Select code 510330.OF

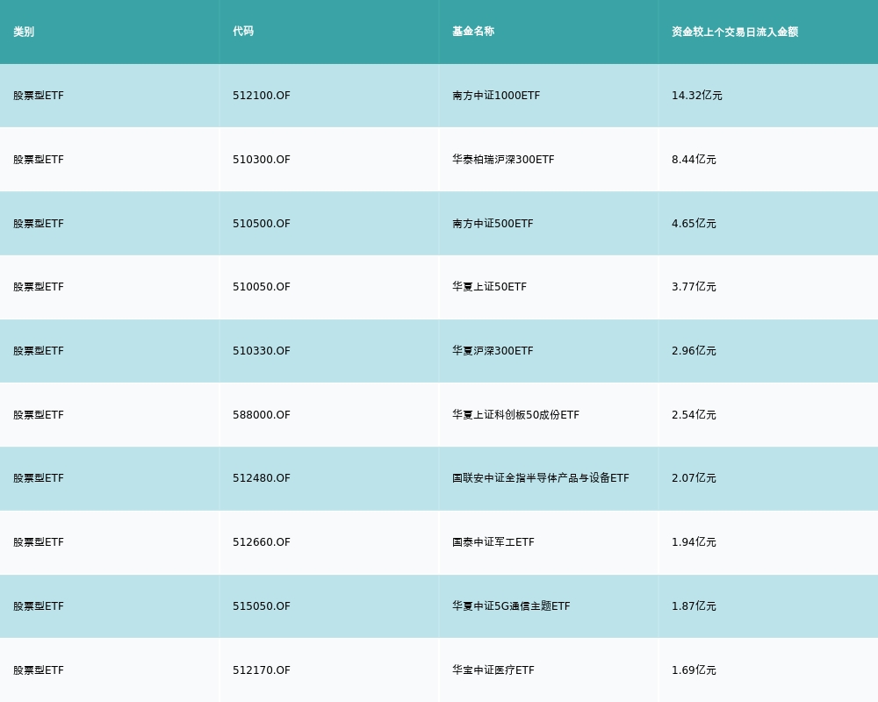262,351
